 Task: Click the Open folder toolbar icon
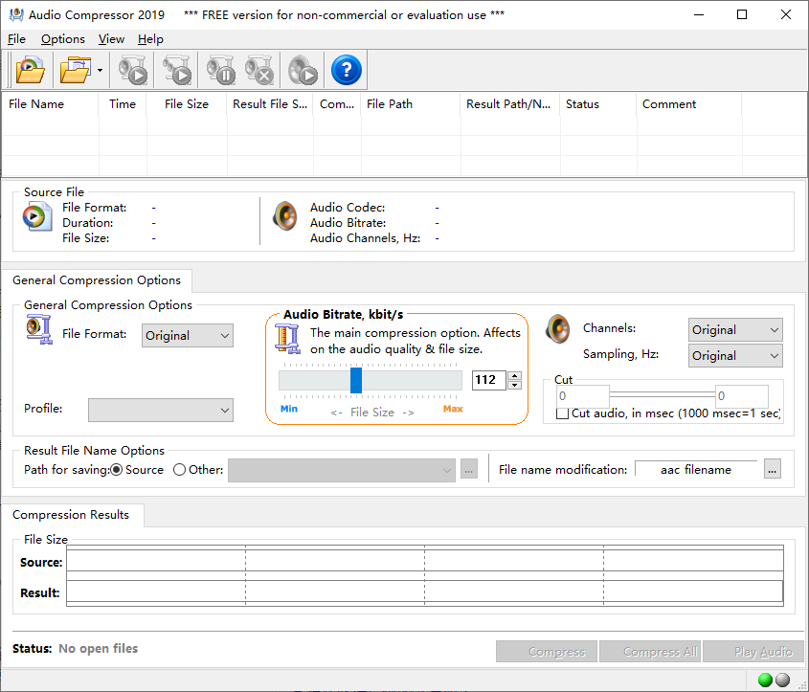[75, 70]
